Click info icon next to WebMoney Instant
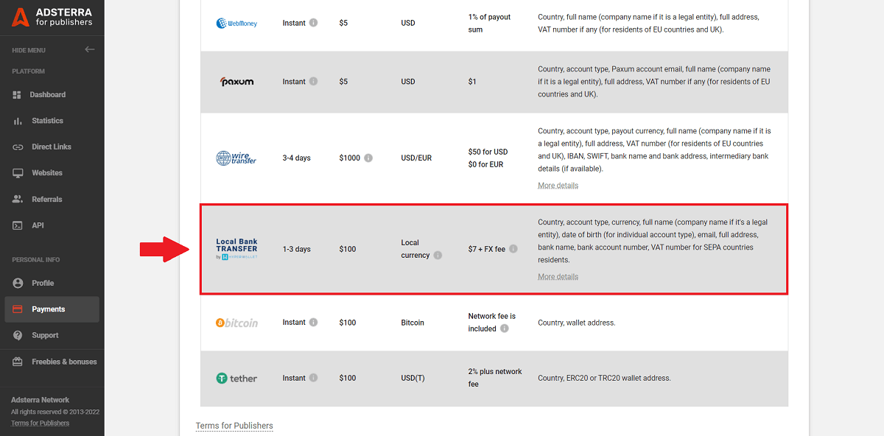This screenshot has width=884, height=436. click(x=313, y=23)
